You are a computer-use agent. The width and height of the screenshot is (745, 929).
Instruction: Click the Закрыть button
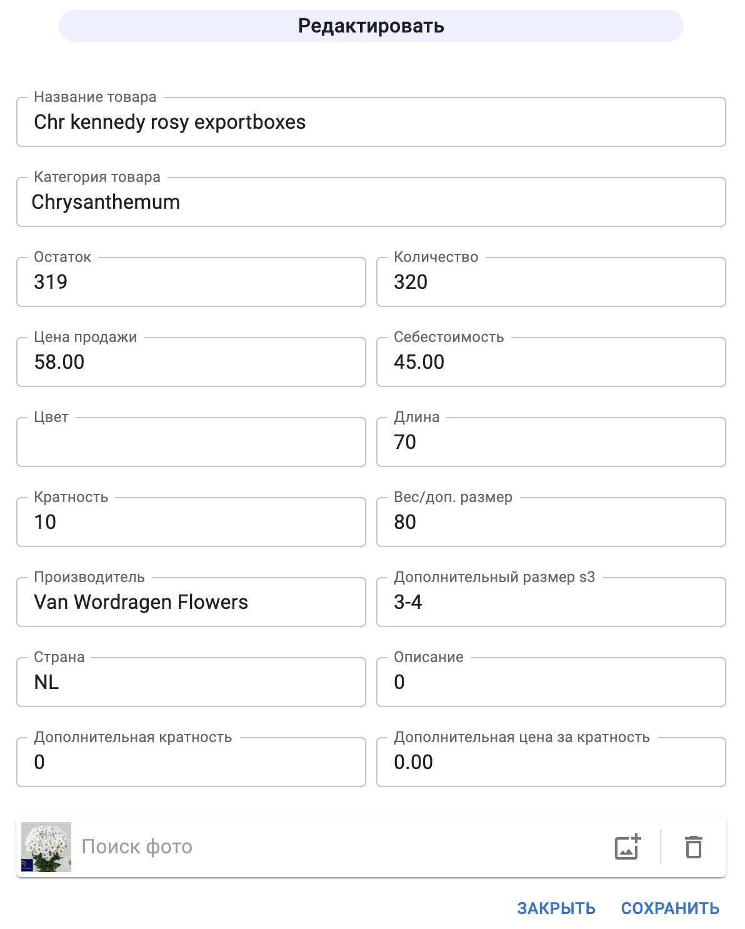556,908
